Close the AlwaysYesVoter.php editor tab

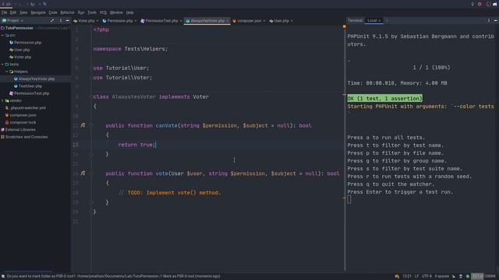pyautogui.click(x=227, y=21)
